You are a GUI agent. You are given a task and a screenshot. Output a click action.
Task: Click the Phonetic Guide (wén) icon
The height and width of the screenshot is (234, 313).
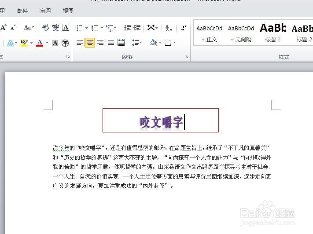click(x=55, y=27)
